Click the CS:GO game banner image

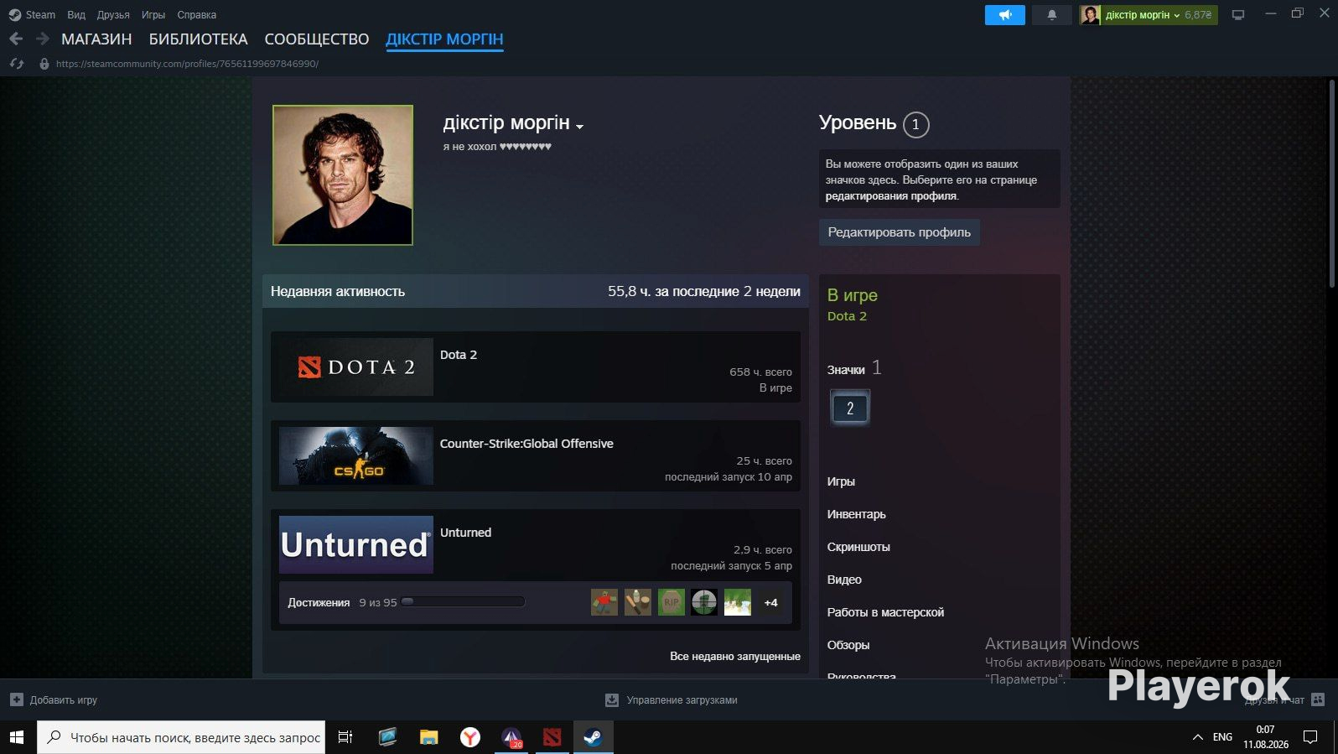tap(356, 455)
